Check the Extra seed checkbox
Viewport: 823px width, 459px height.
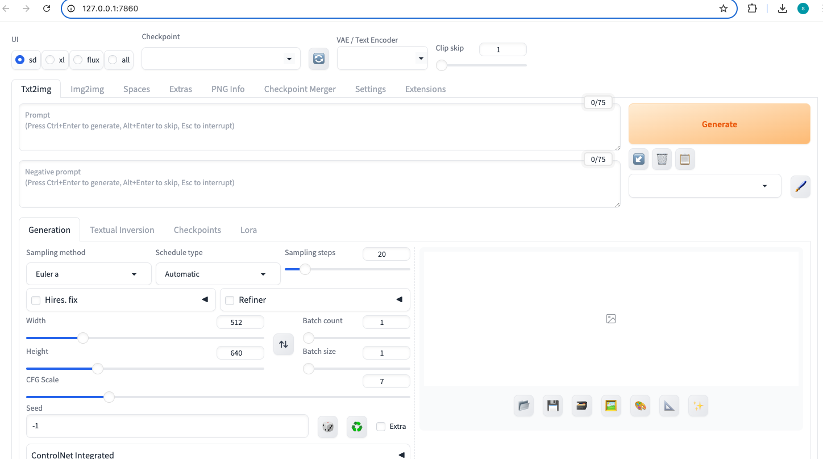381,427
